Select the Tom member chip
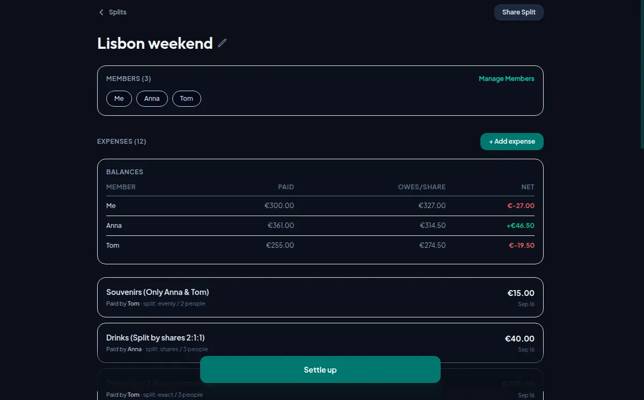644x400 pixels. click(x=187, y=99)
